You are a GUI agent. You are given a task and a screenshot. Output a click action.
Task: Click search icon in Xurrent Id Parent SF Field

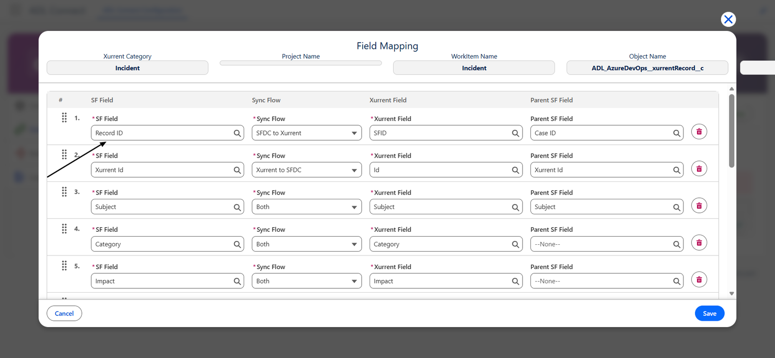677,170
